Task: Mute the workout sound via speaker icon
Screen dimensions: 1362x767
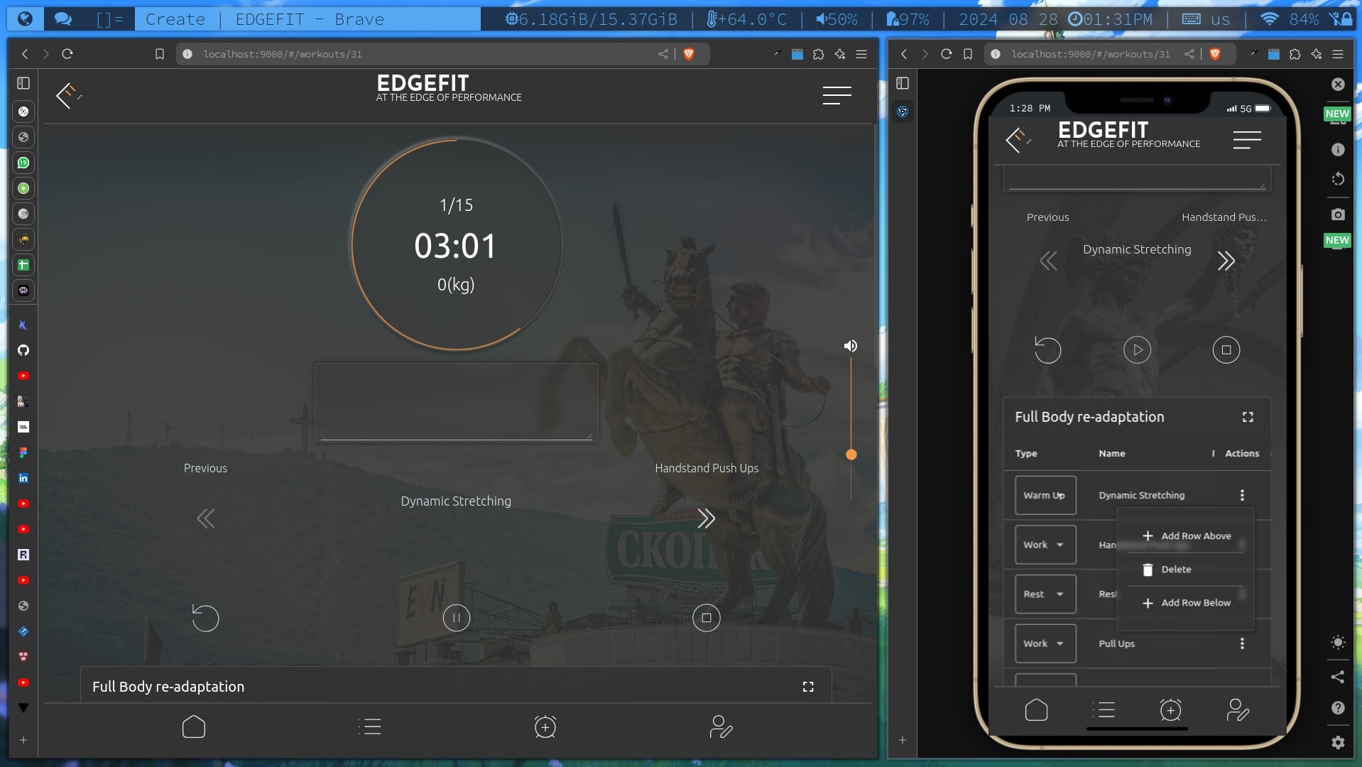Action: (850, 346)
